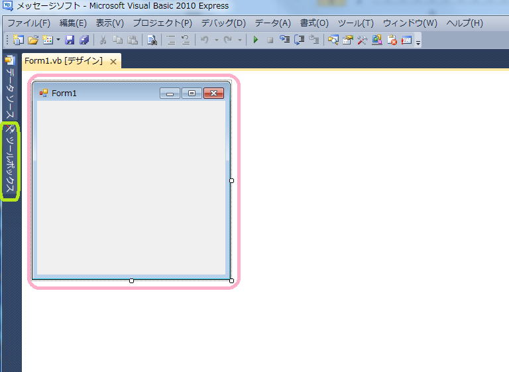Click the blank Form1 design surface
The image size is (509, 372).
tap(131, 188)
